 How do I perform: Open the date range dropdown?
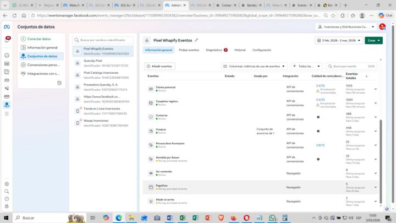(339, 40)
